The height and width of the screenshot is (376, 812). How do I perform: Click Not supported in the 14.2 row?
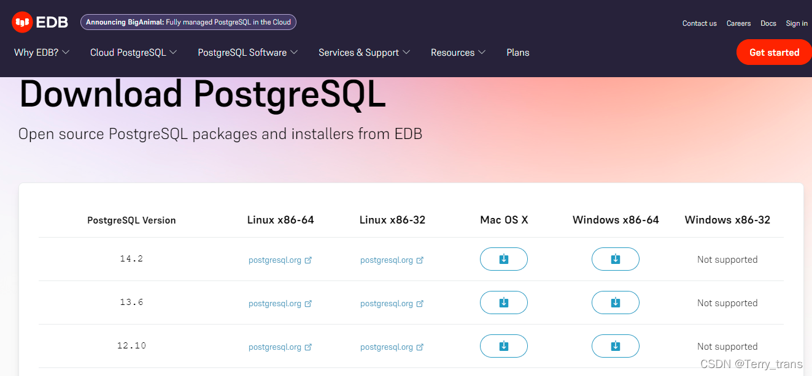coord(727,260)
